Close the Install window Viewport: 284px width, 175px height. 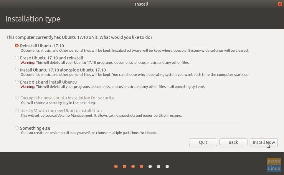click(x=280, y=4)
